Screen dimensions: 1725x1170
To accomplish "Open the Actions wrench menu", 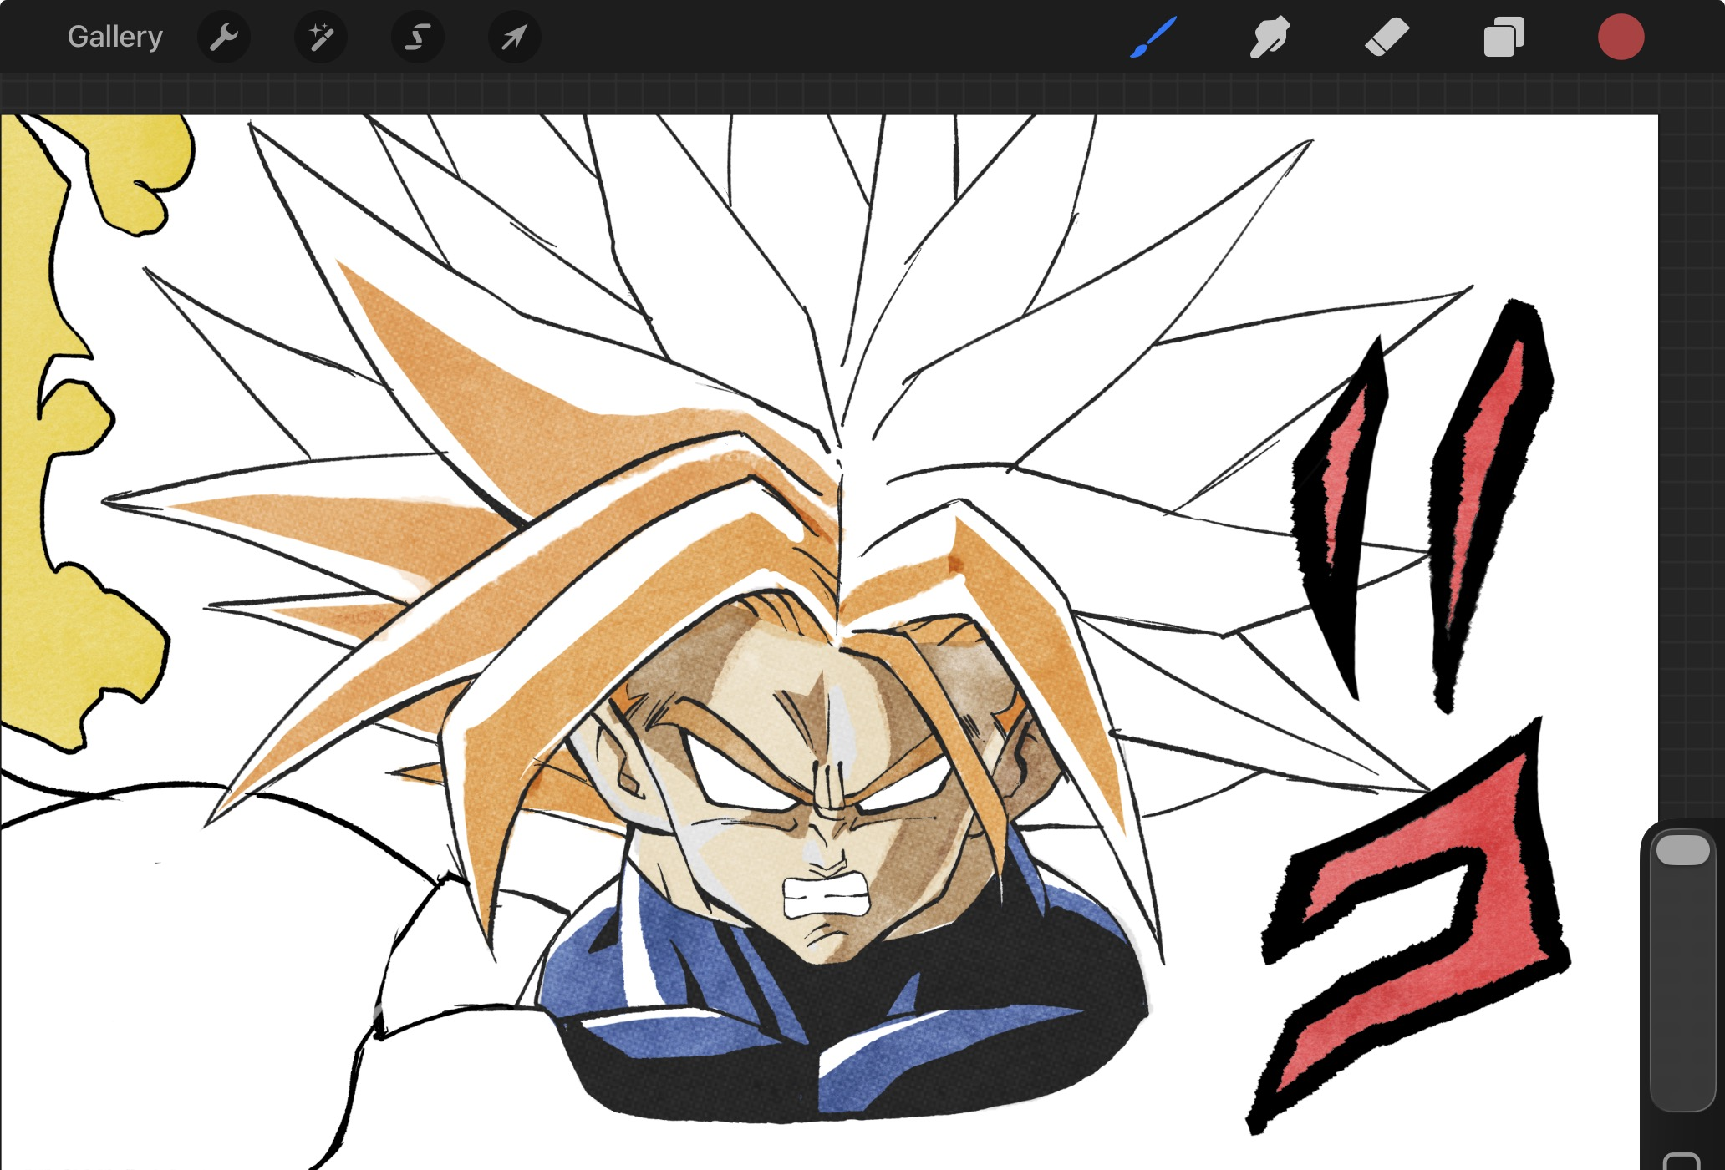I will 224,37.
